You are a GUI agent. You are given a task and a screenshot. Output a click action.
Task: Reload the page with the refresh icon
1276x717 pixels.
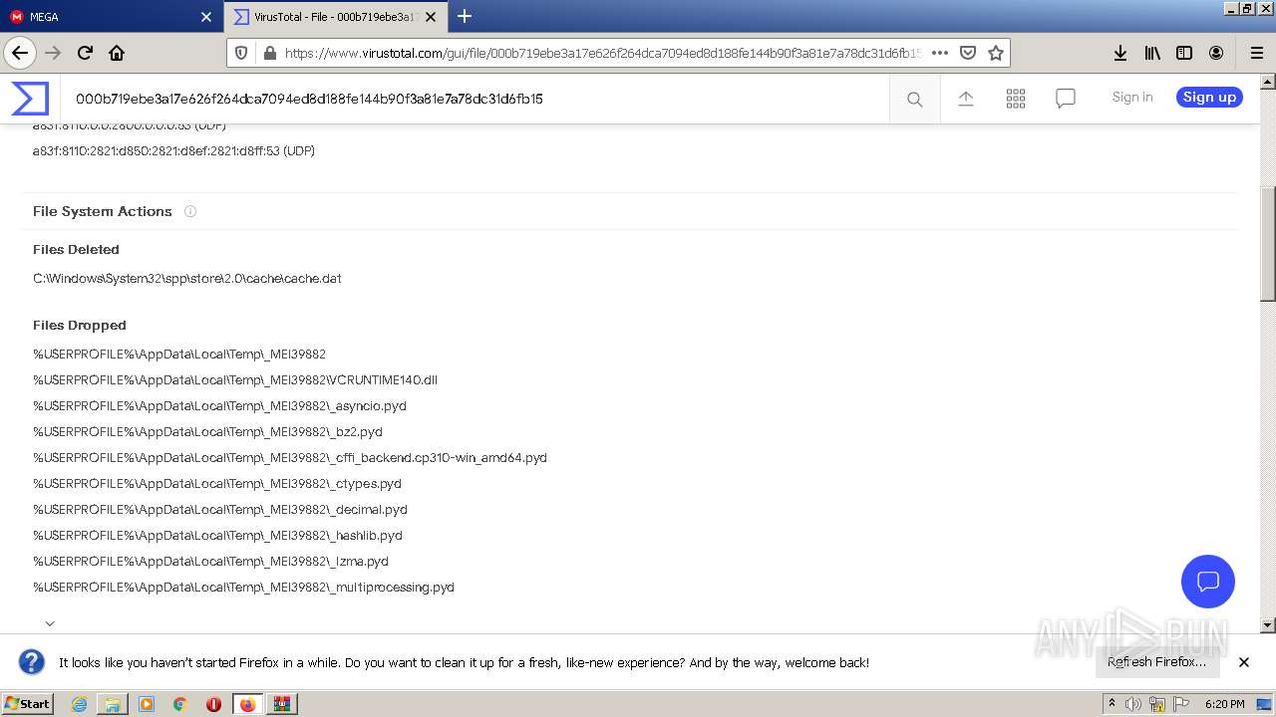click(85, 53)
